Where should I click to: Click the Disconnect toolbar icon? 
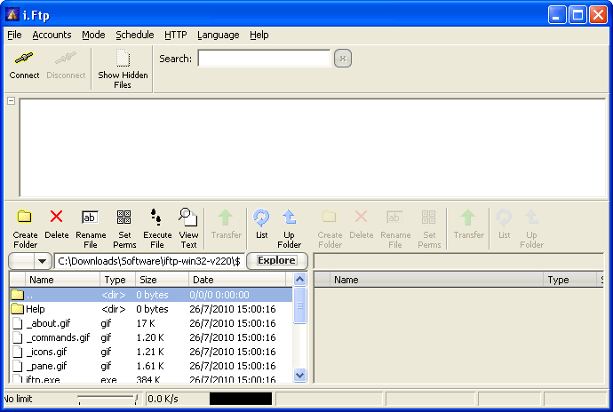66,59
